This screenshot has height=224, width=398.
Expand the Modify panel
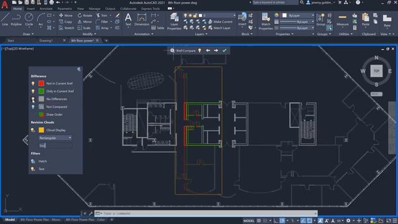[90, 34]
